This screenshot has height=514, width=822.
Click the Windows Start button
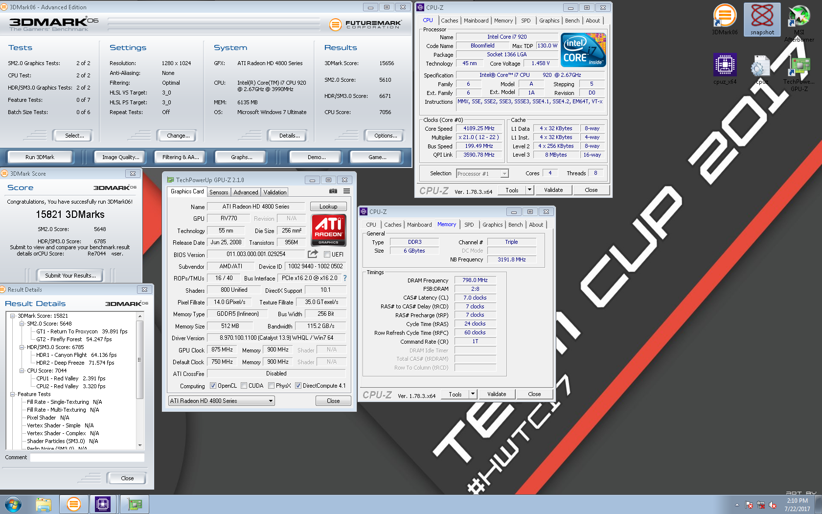(13, 504)
